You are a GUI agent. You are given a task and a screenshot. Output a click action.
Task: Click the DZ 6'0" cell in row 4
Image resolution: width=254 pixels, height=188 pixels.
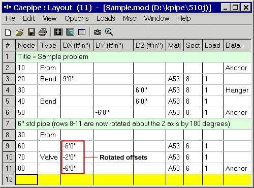(150, 90)
